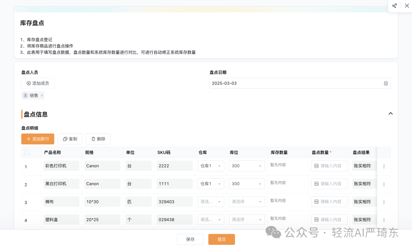412x249 pixels.
Task: Remove the 销售 member by clicking its ×
Action: [x=42, y=95]
